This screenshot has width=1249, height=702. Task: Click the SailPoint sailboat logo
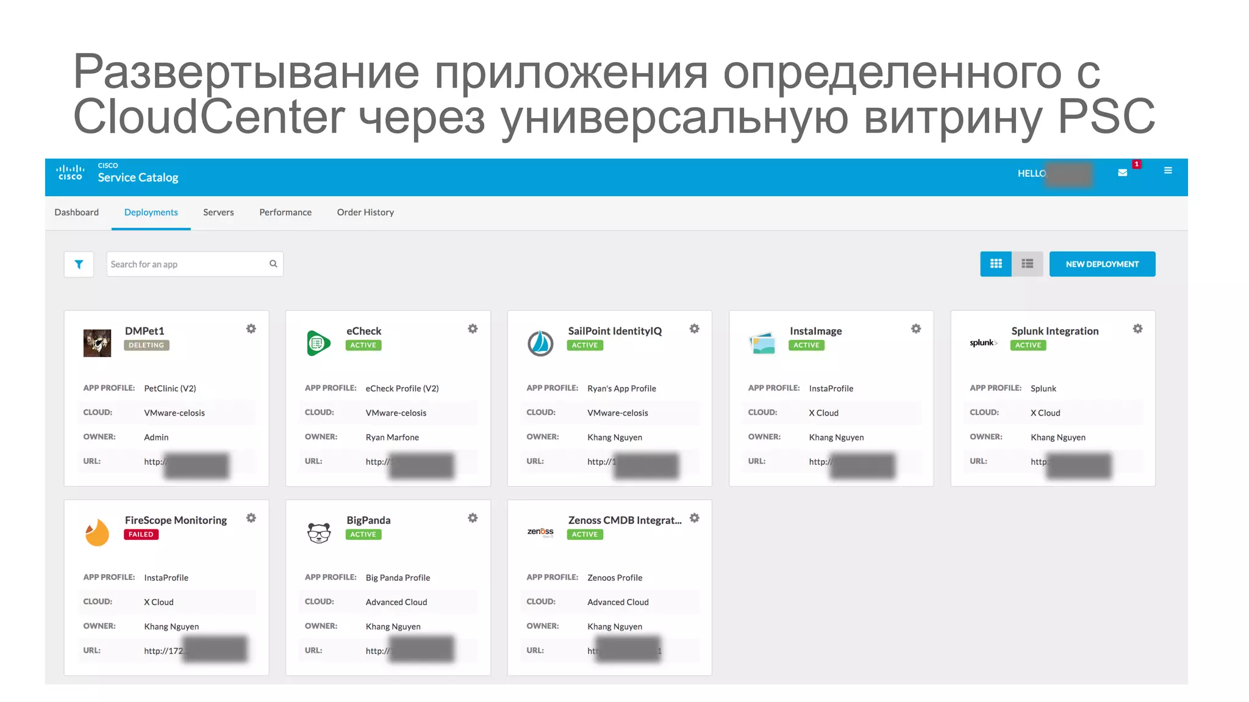tap(540, 343)
